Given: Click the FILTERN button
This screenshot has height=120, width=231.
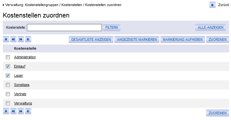Looking at the screenshot, I should pyautogui.click(x=112, y=28).
